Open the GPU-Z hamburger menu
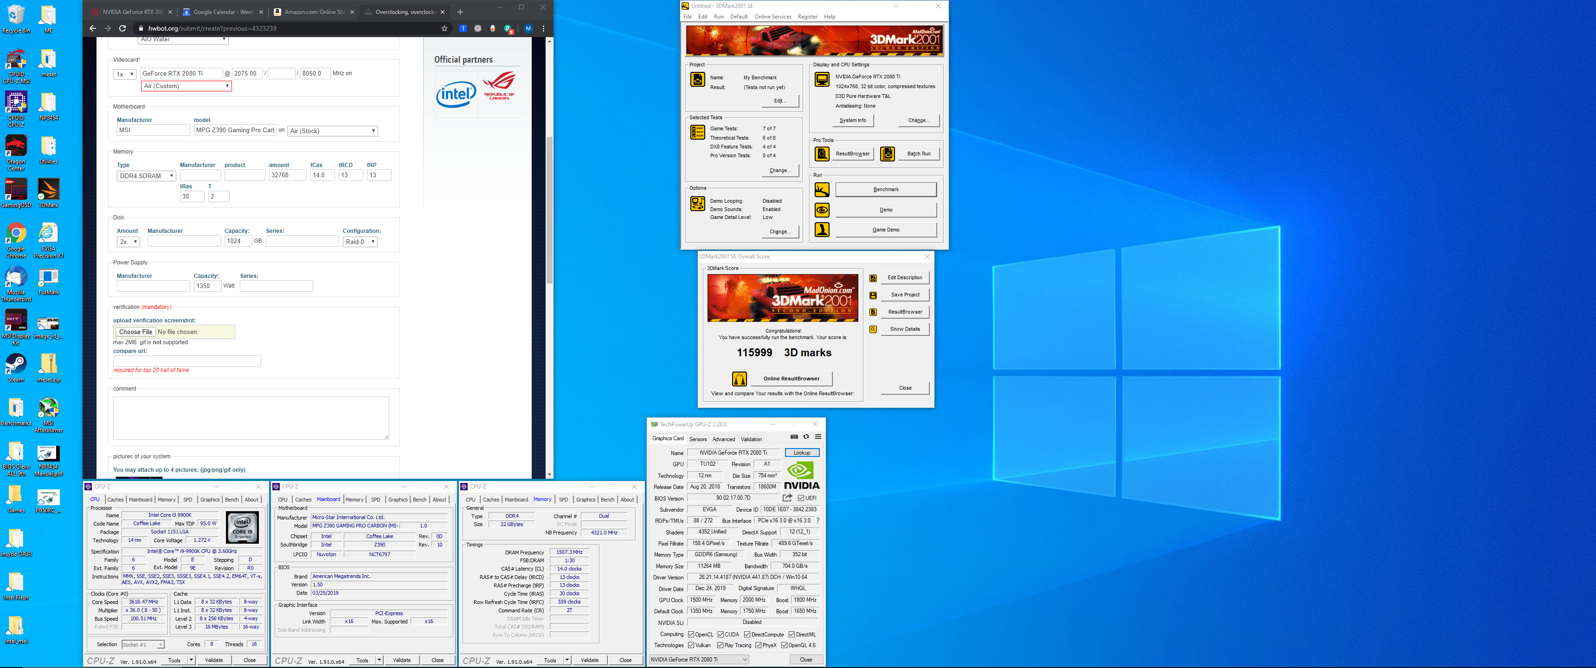This screenshot has width=1596, height=668. pyautogui.click(x=818, y=437)
